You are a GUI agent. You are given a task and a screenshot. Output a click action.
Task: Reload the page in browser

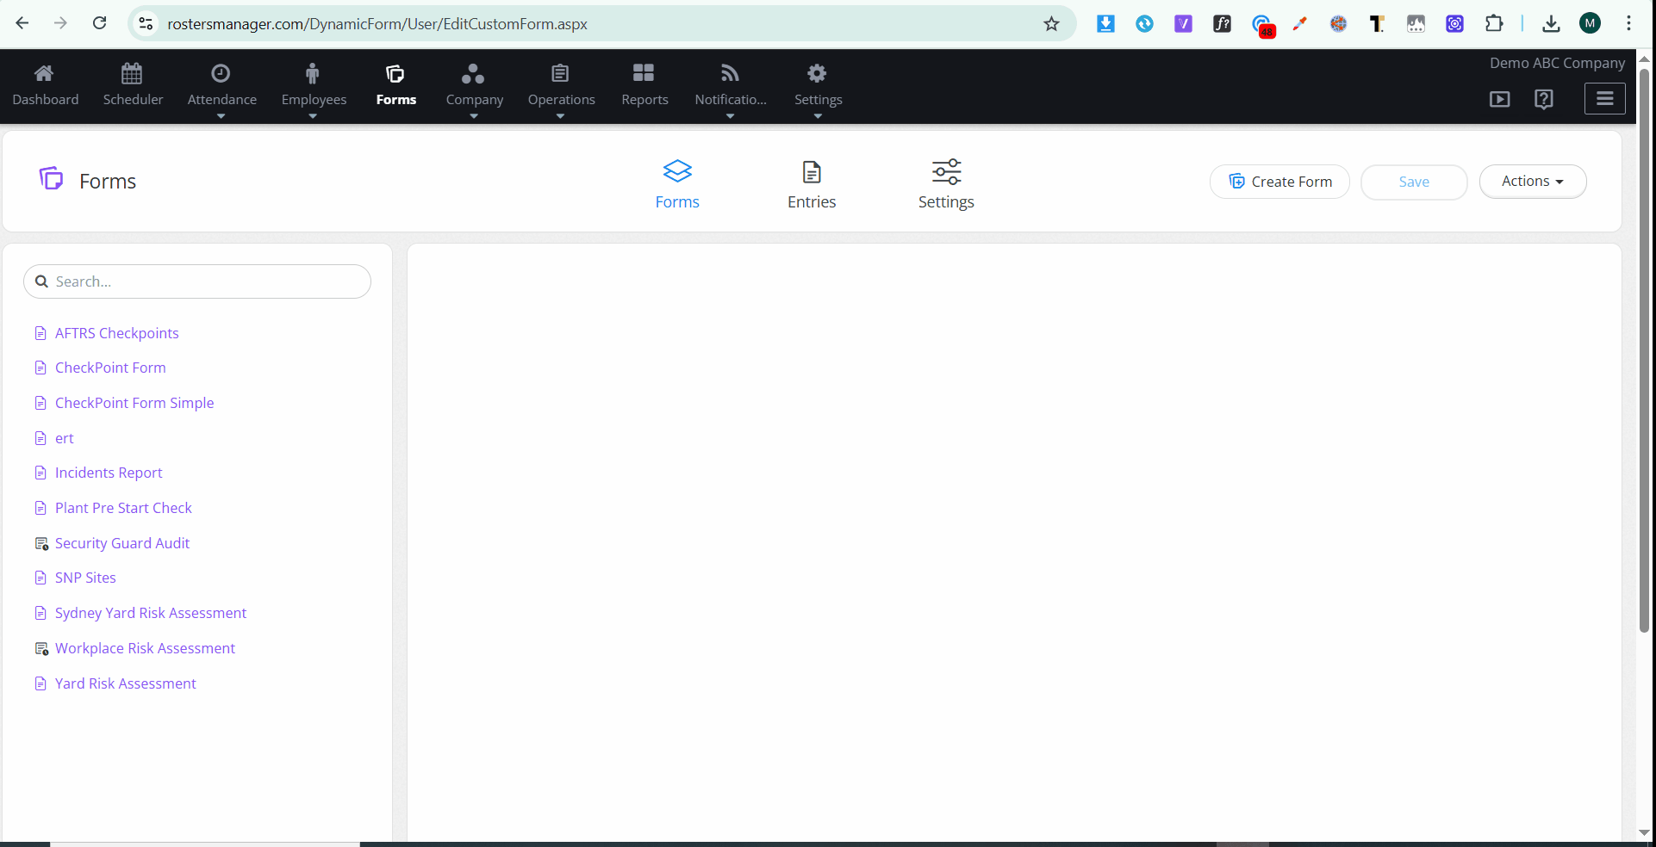100,23
